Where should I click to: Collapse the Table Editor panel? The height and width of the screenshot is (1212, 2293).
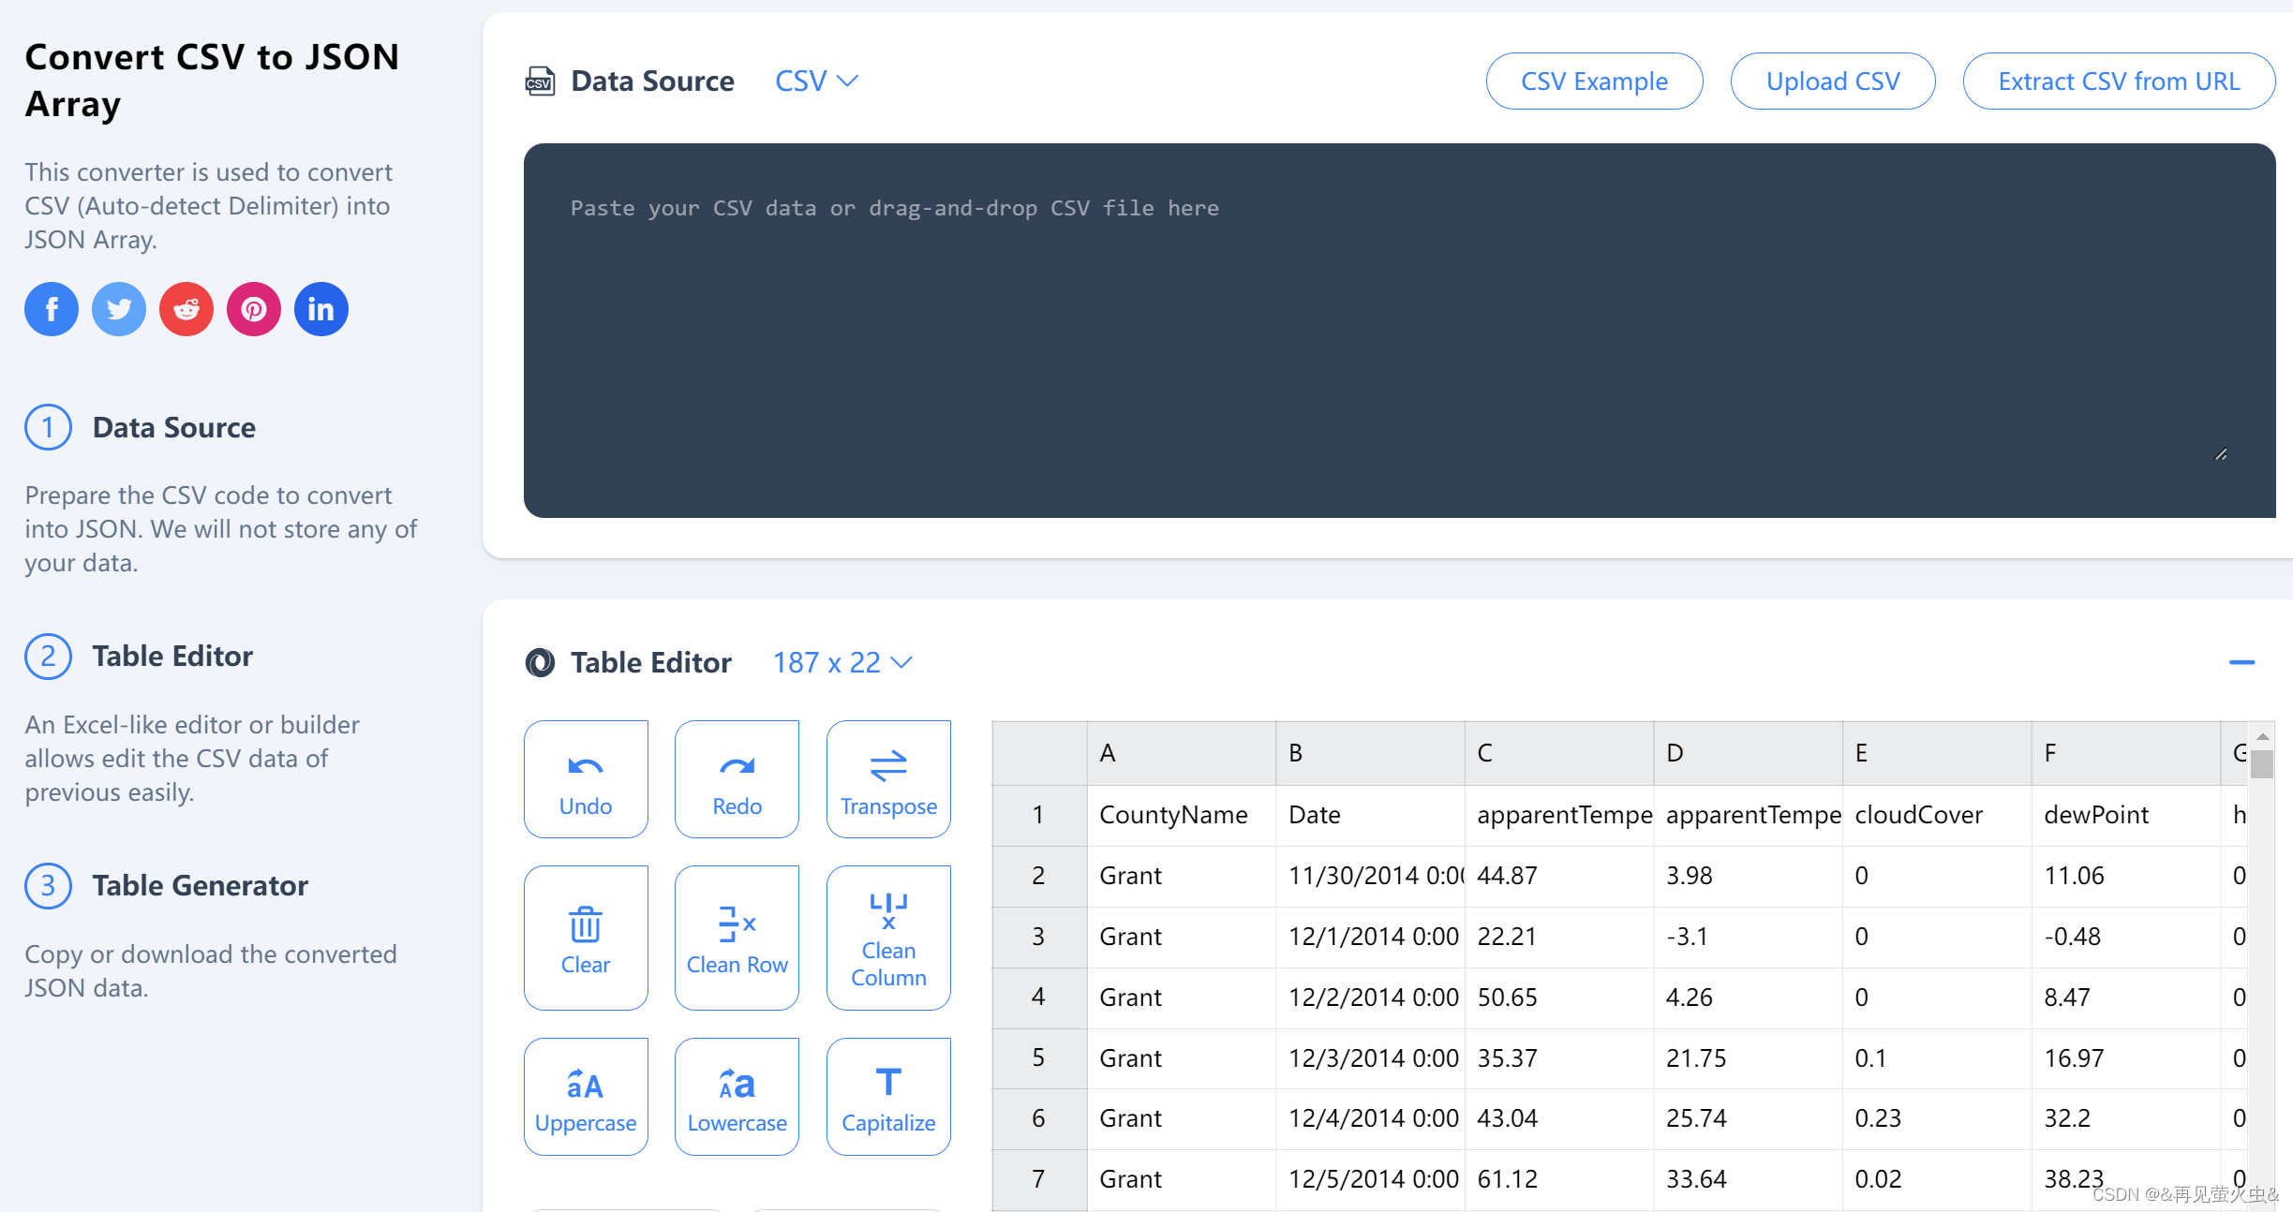[x=2241, y=662]
